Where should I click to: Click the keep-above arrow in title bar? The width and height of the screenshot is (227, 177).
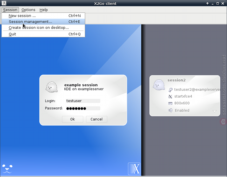click(208, 3)
